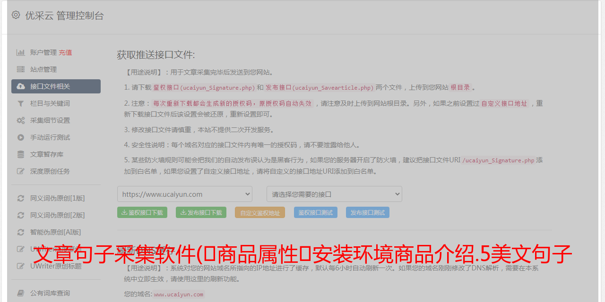Click the edit icon for 深度原创任务
The image size is (605, 302).
tap(21, 171)
